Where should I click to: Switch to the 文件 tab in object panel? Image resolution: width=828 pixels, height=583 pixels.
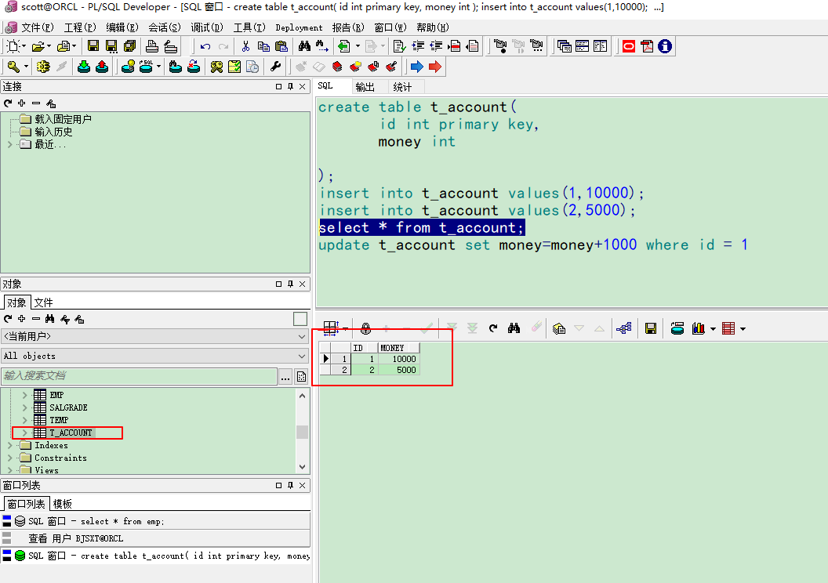click(43, 302)
